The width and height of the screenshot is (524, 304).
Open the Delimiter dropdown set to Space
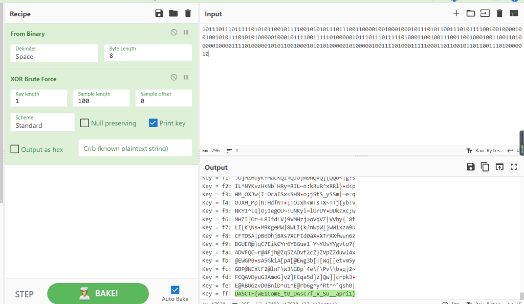click(x=54, y=53)
